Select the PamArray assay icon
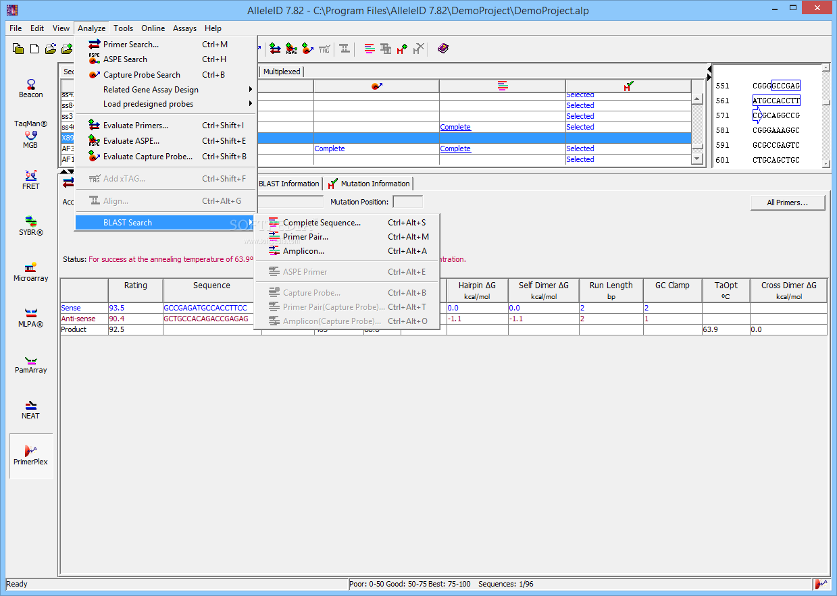The image size is (837, 596). click(30, 364)
